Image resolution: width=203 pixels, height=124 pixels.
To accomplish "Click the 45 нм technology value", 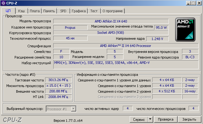I will click(x=70, y=38).
